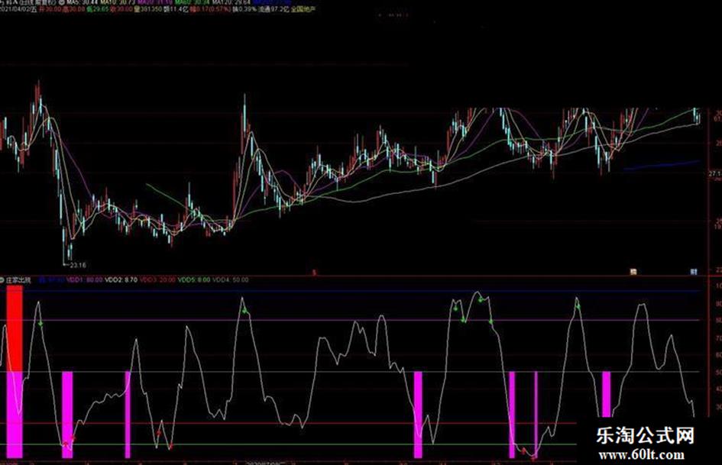Select the VDD4 50.00 indicator label

coord(230,279)
